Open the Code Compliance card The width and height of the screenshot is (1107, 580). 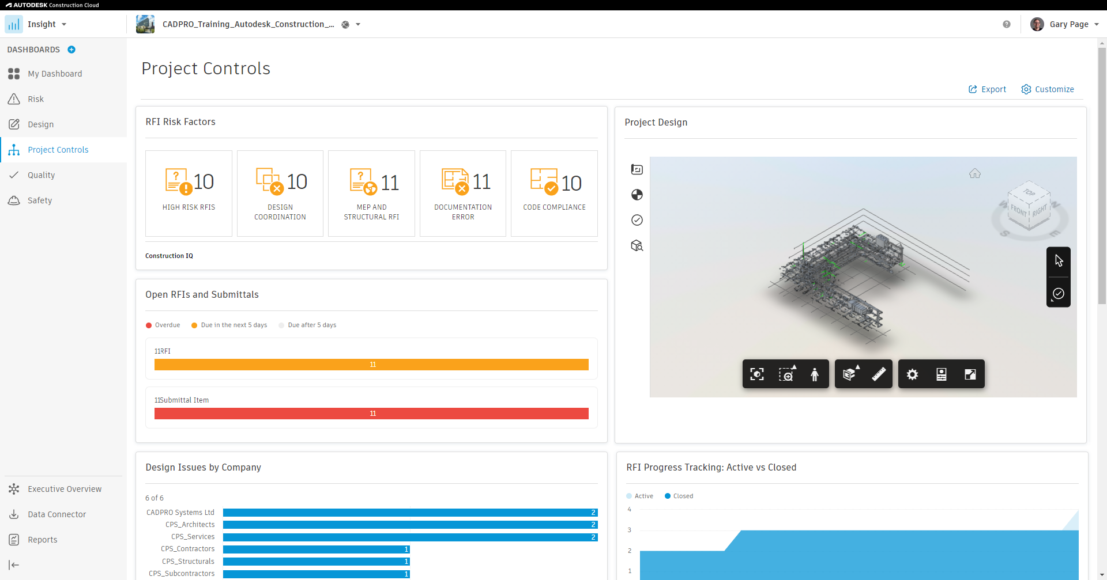click(x=554, y=194)
